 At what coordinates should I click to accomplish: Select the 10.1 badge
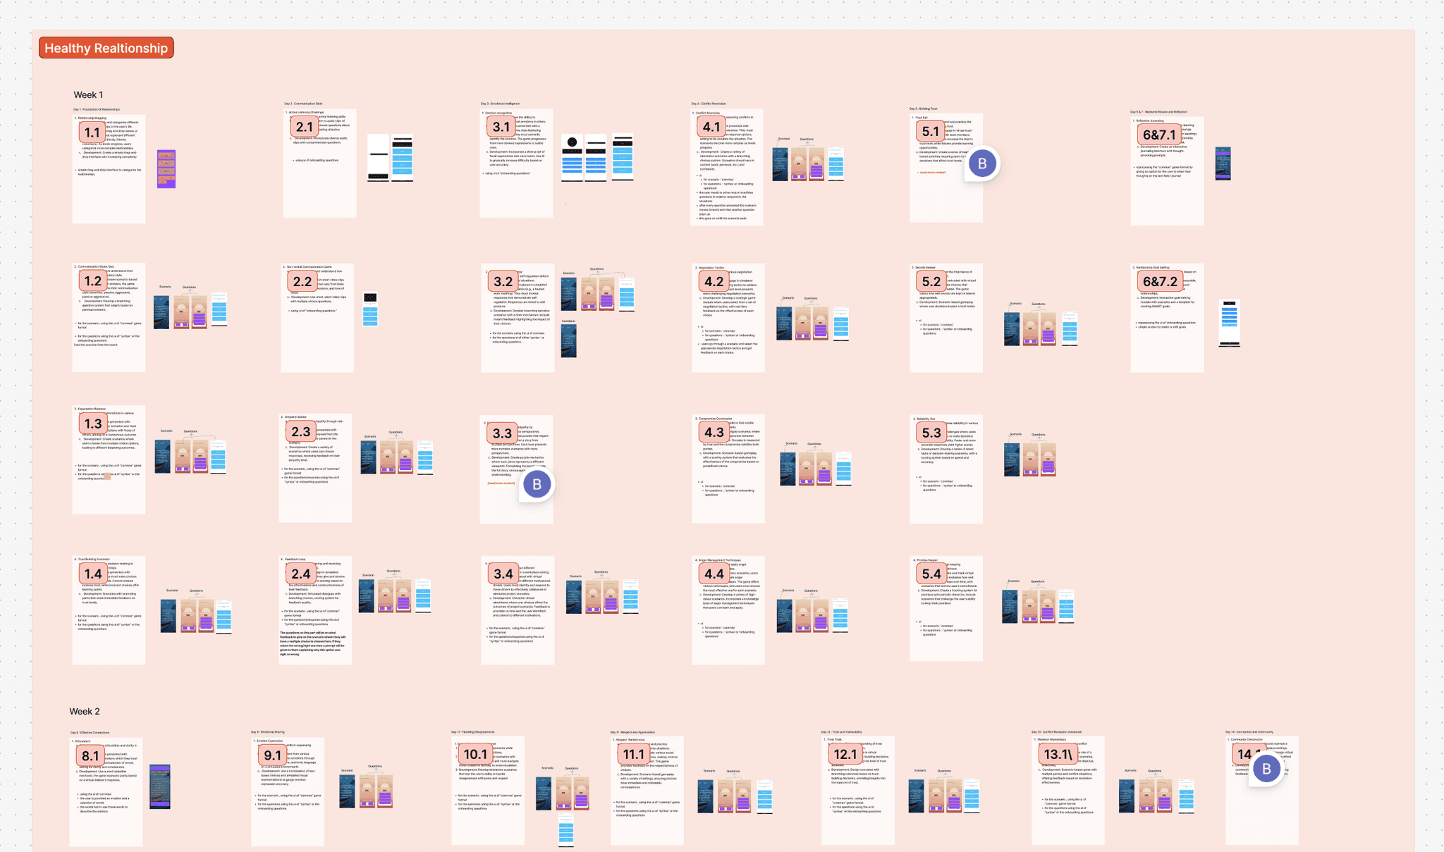coord(475,754)
